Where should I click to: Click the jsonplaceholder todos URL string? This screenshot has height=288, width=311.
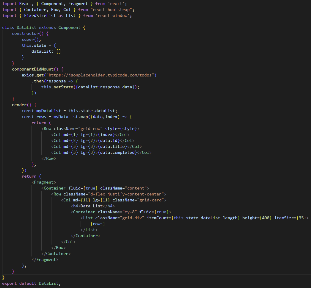[x=101, y=75]
